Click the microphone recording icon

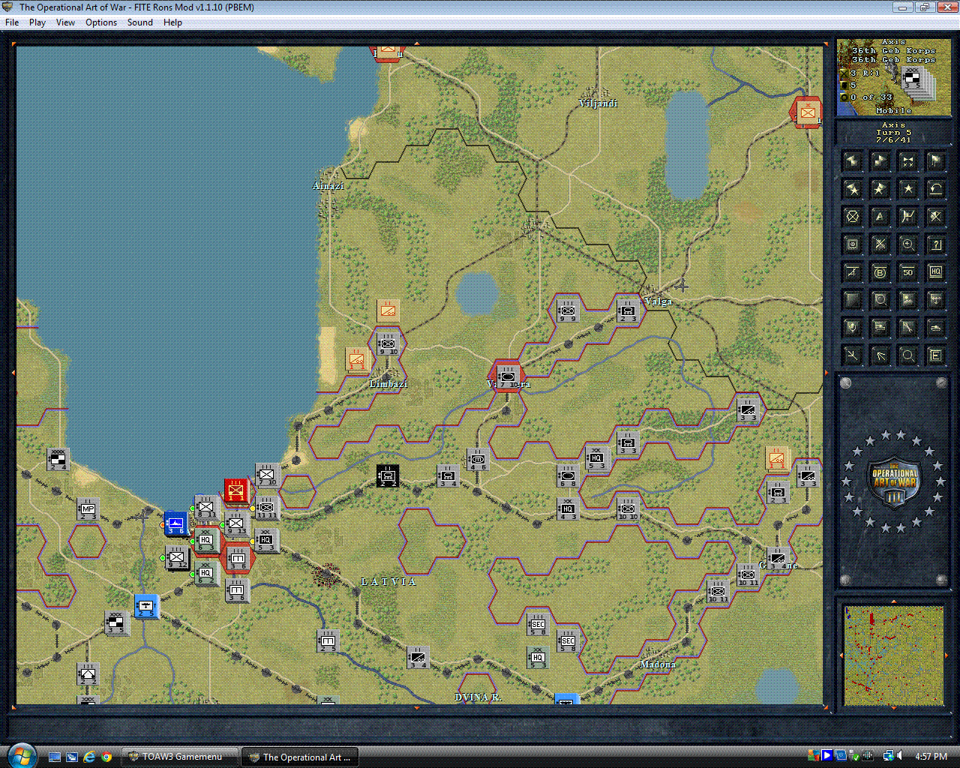pyautogui.click(x=852, y=327)
